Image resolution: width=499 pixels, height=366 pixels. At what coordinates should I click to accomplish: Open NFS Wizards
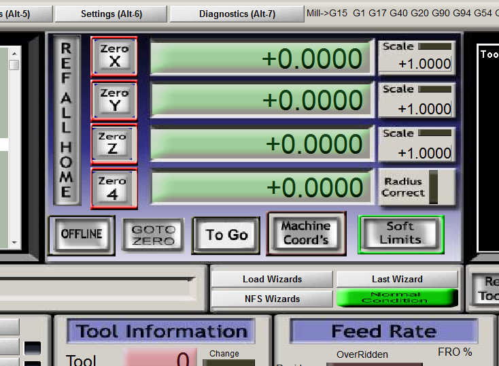(272, 299)
